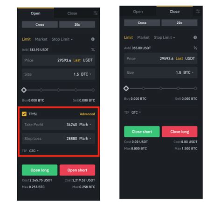Click the diamond slider handle in left panel
The width and height of the screenshot is (221, 205).
pos(24,90)
